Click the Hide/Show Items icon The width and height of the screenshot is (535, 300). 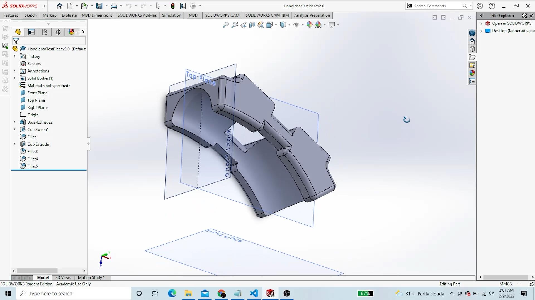pyautogui.click(x=297, y=24)
